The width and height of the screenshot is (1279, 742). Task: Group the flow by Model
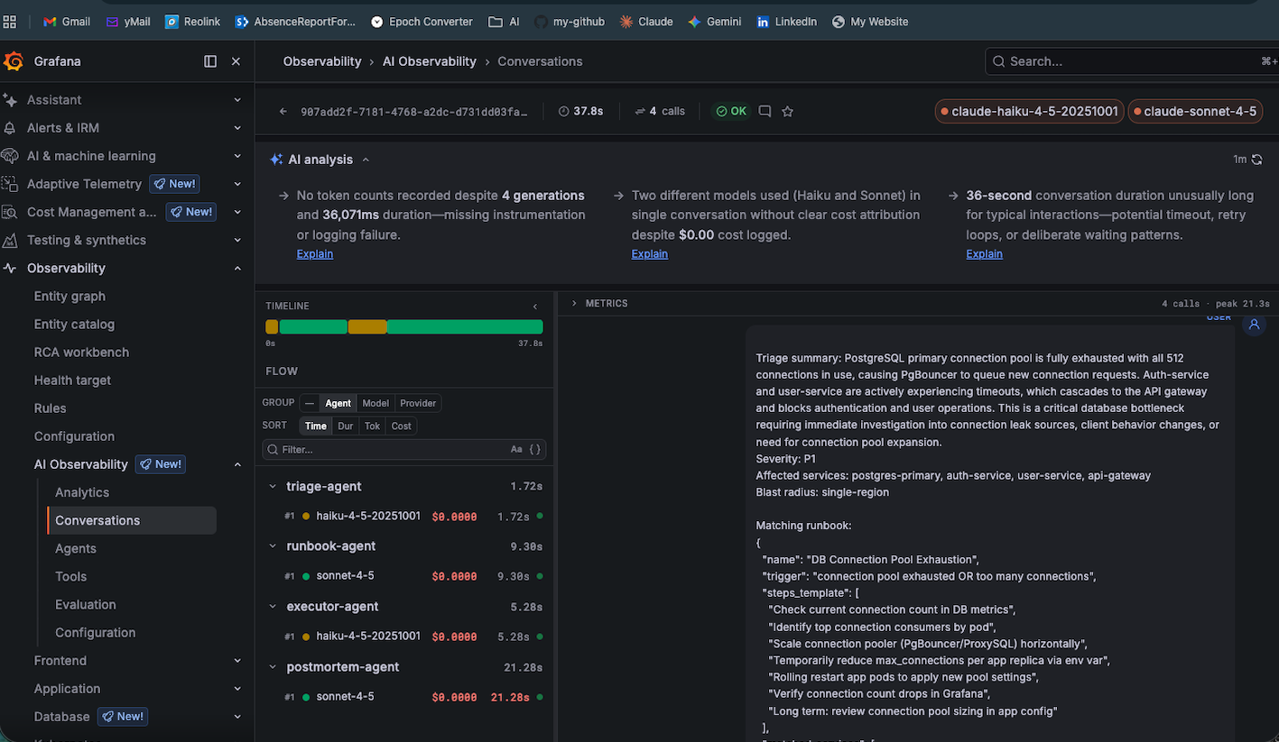(375, 403)
